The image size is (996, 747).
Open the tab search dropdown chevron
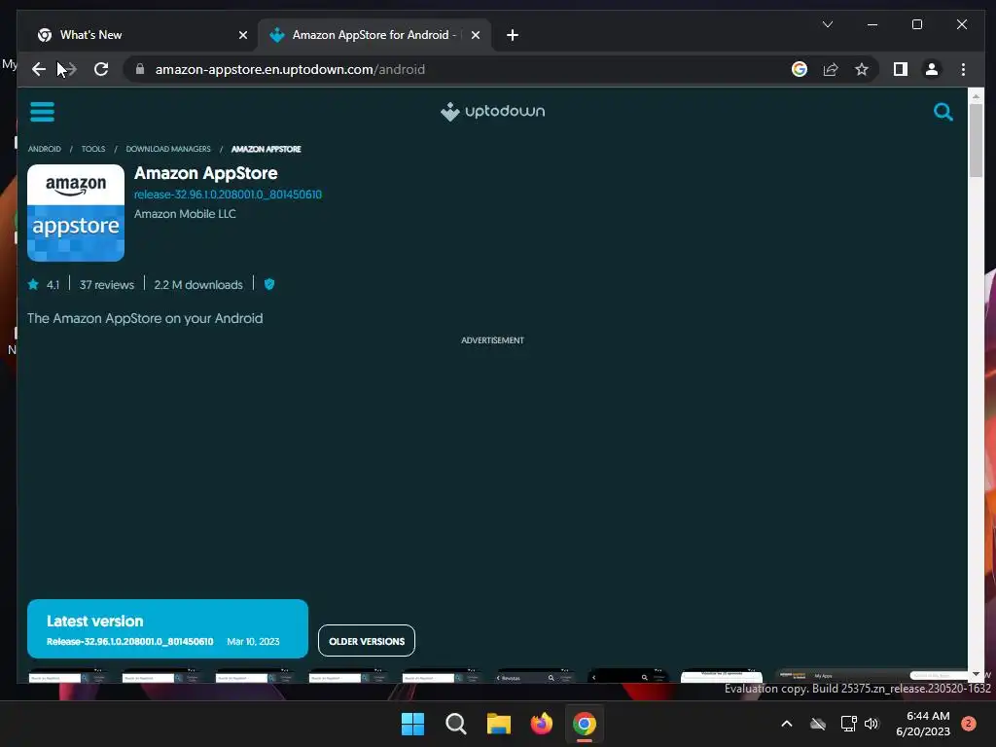(x=827, y=24)
